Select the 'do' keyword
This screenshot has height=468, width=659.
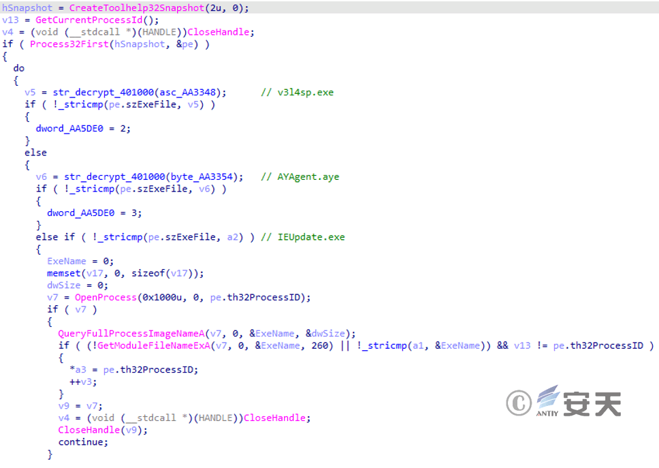[19, 68]
